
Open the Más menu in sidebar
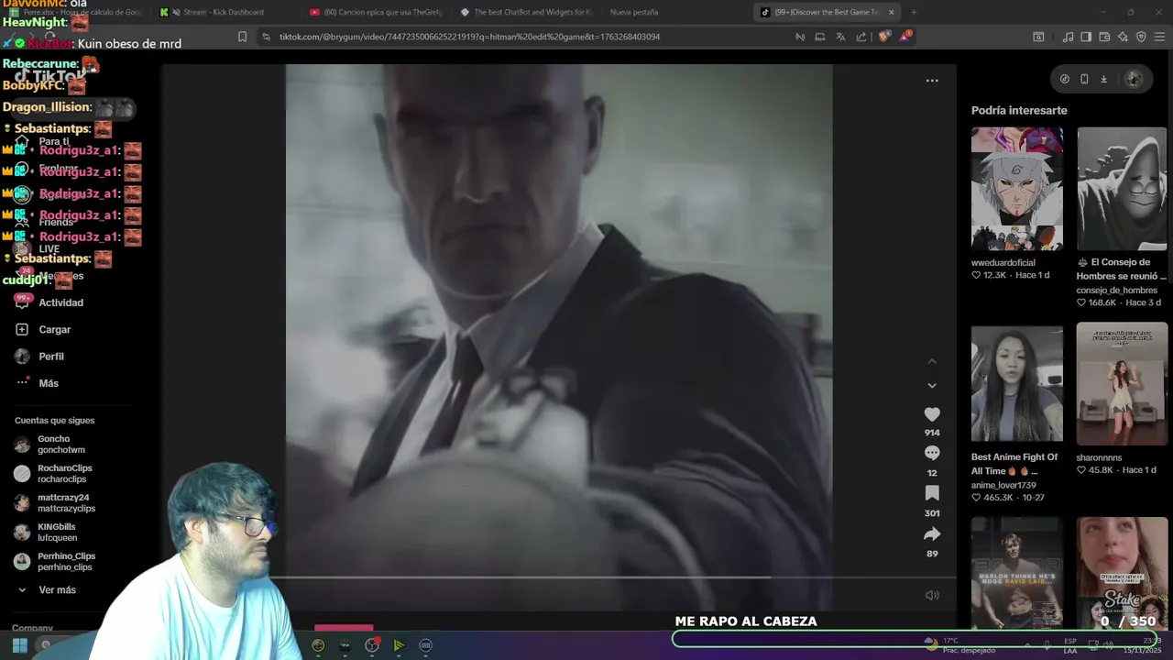click(x=49, y=383)
